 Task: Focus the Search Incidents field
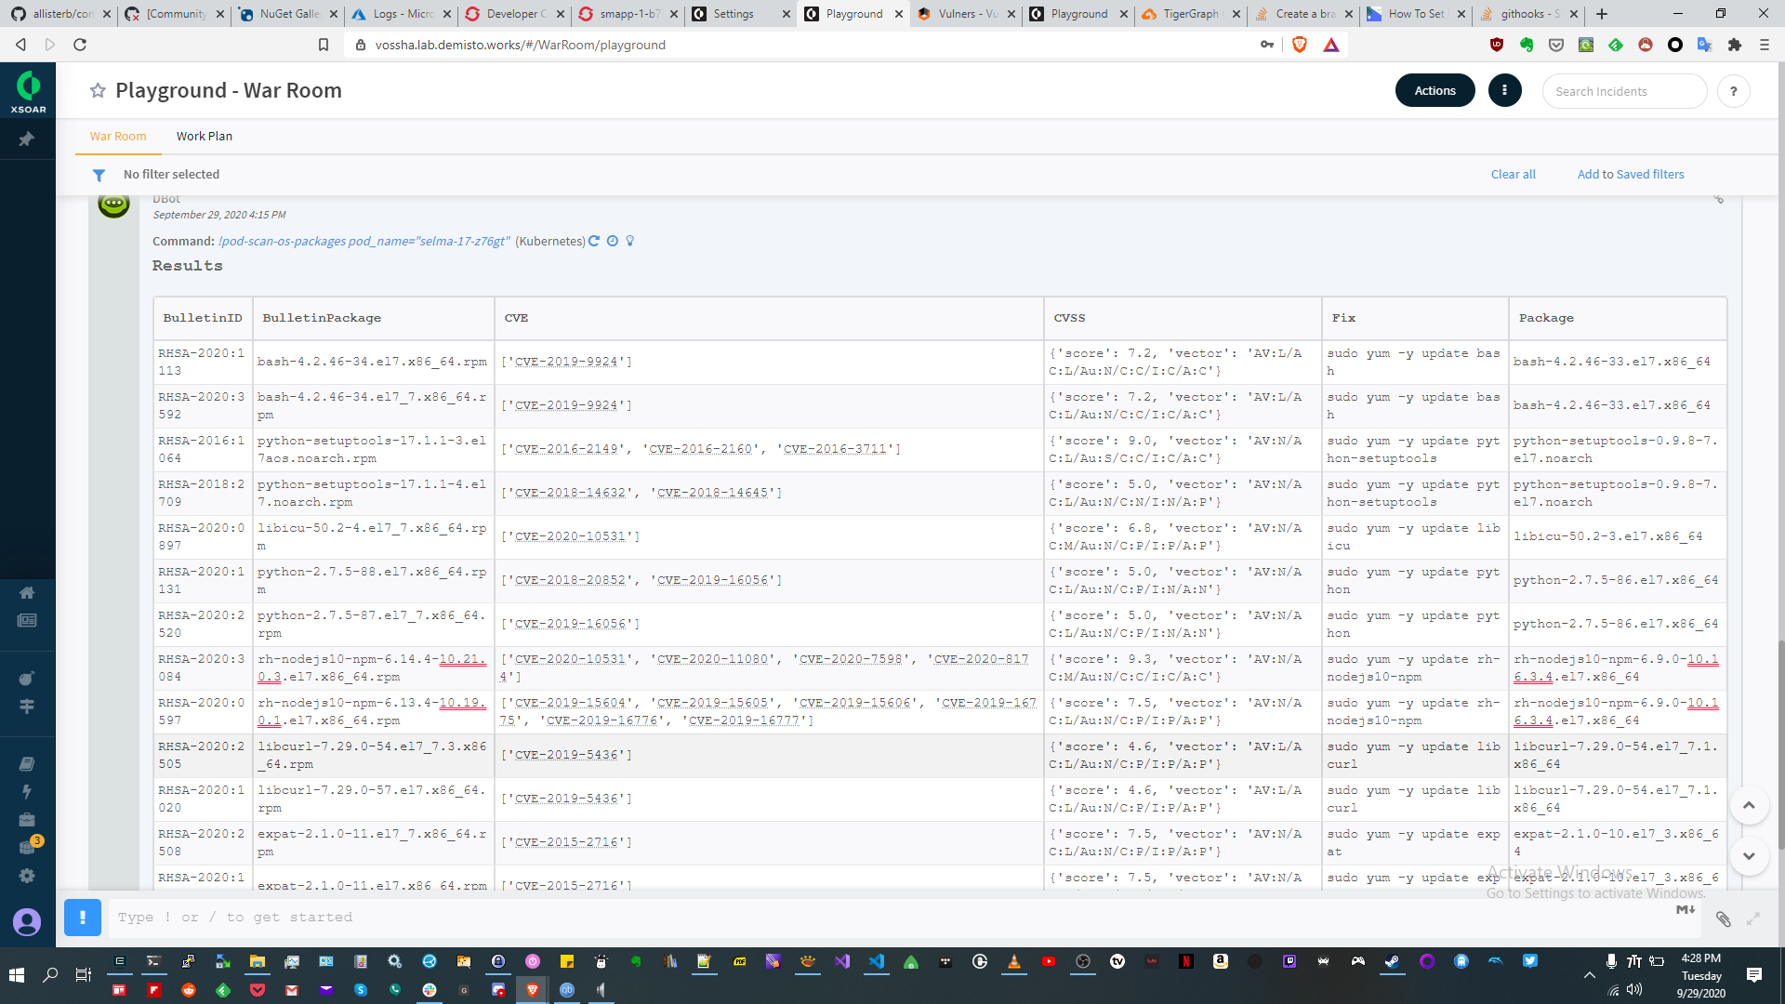[x=1623, y=91]
